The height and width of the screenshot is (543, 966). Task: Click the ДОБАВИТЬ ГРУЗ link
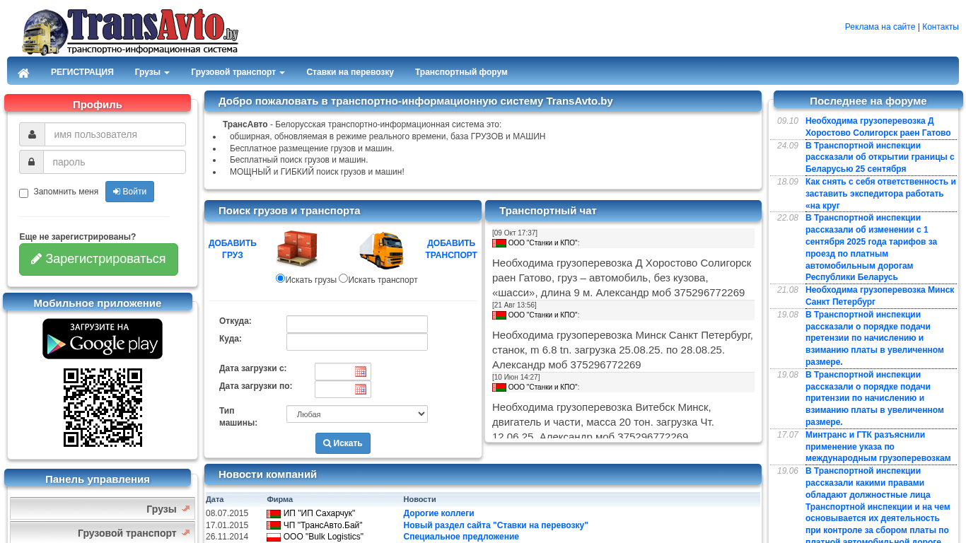233,249
